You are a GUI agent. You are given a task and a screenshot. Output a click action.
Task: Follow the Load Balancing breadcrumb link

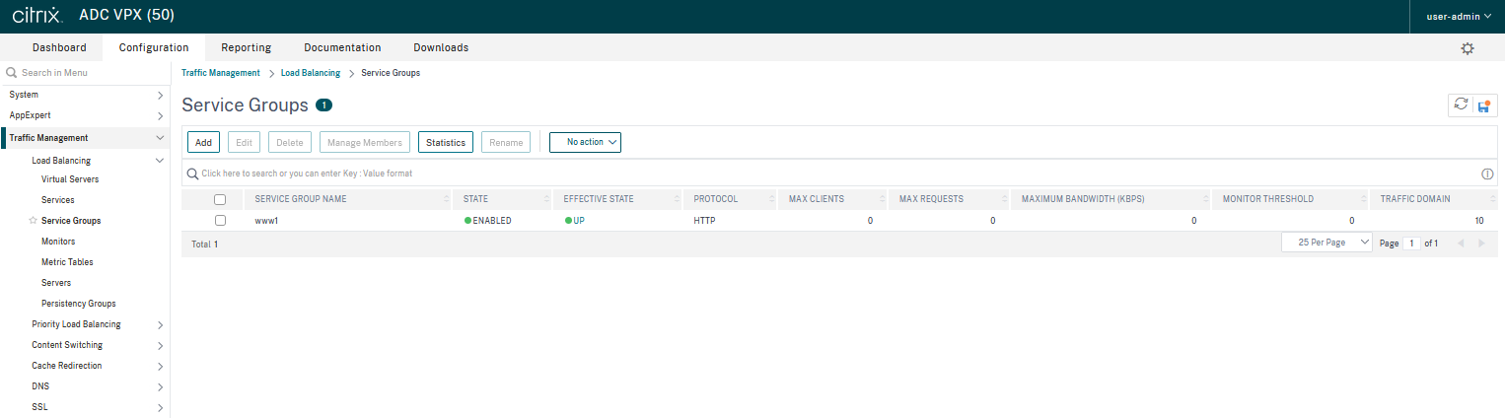(311, 73)
